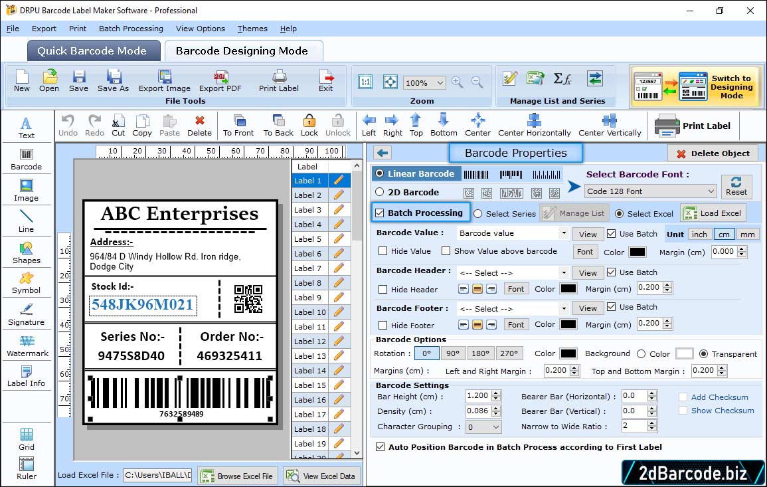Expand the Barcode Footer select dropdown
Screen dimensions: 767x487
click(x=564, y=308)
